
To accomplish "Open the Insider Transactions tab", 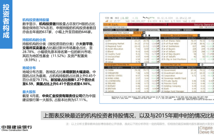I will pos(171,30).
